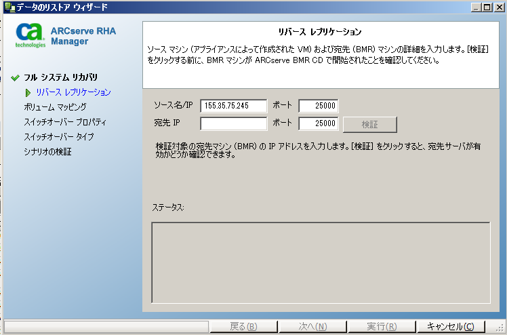
Task: Select the ボリューム マッピング step
Action: pyautogui.click(x=56, y=106)
